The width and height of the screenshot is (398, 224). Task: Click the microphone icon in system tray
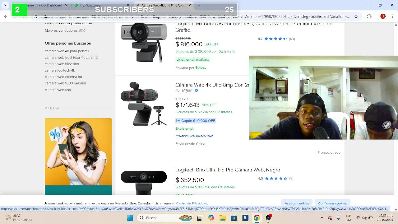pyautogui.click(x=338, y=218)
